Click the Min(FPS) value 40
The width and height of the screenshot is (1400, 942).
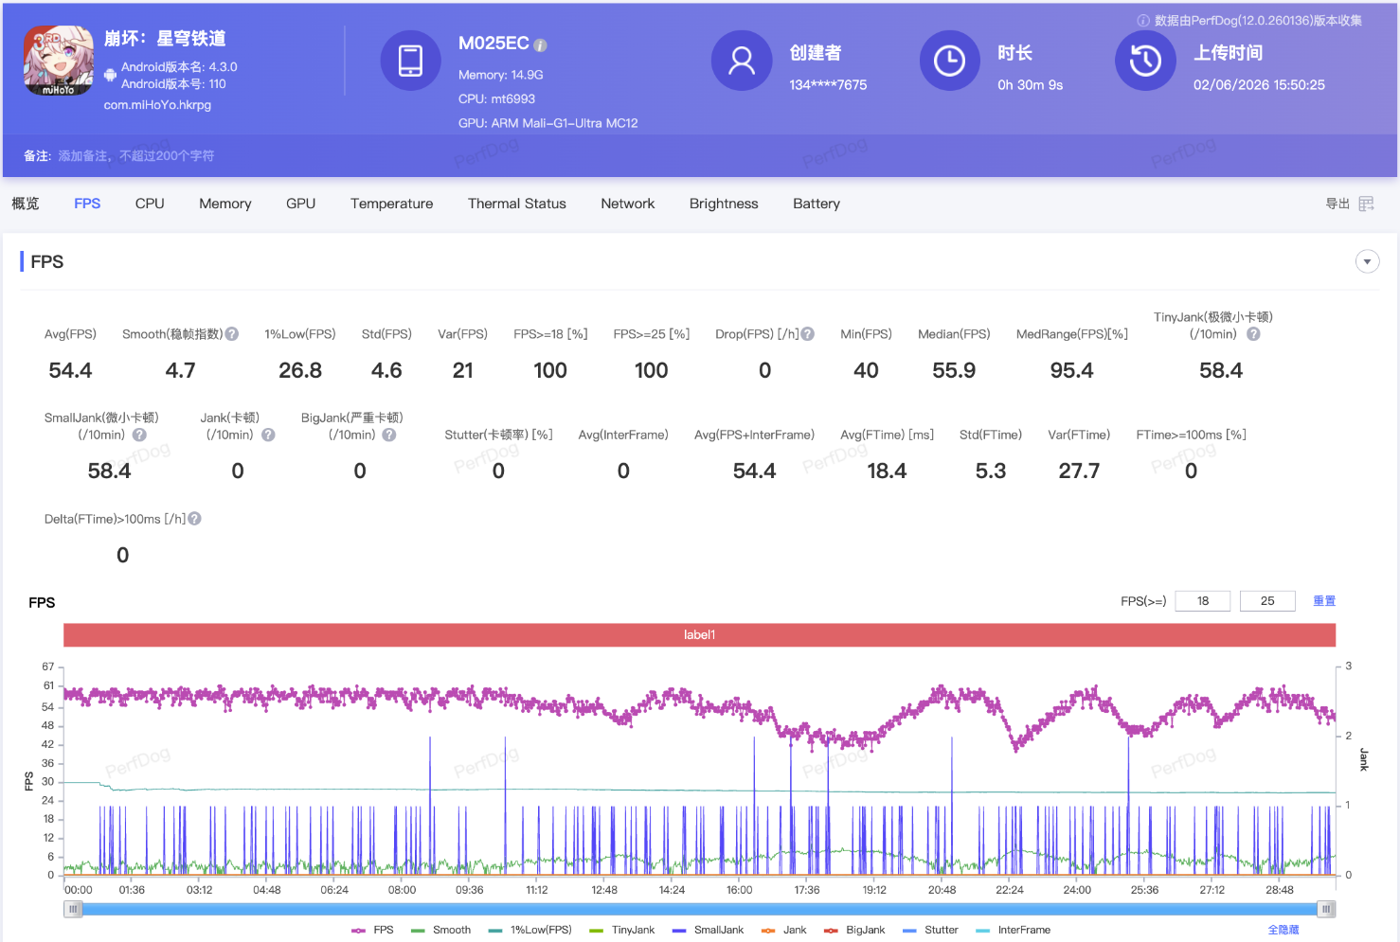click(x=866, y=371)
